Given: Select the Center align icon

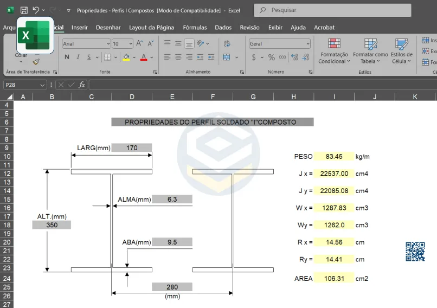Looking at the screenshot, I should click(178, 57).
